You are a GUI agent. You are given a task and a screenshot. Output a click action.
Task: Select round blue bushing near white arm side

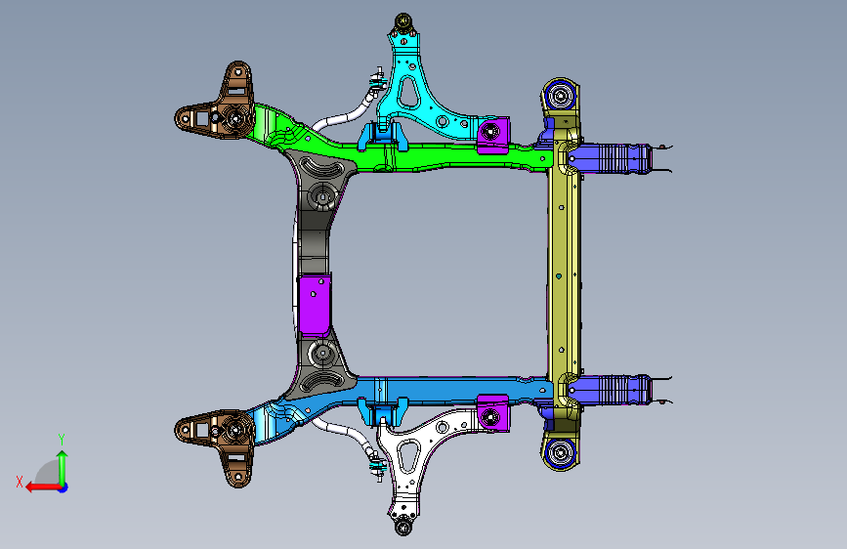560,452
